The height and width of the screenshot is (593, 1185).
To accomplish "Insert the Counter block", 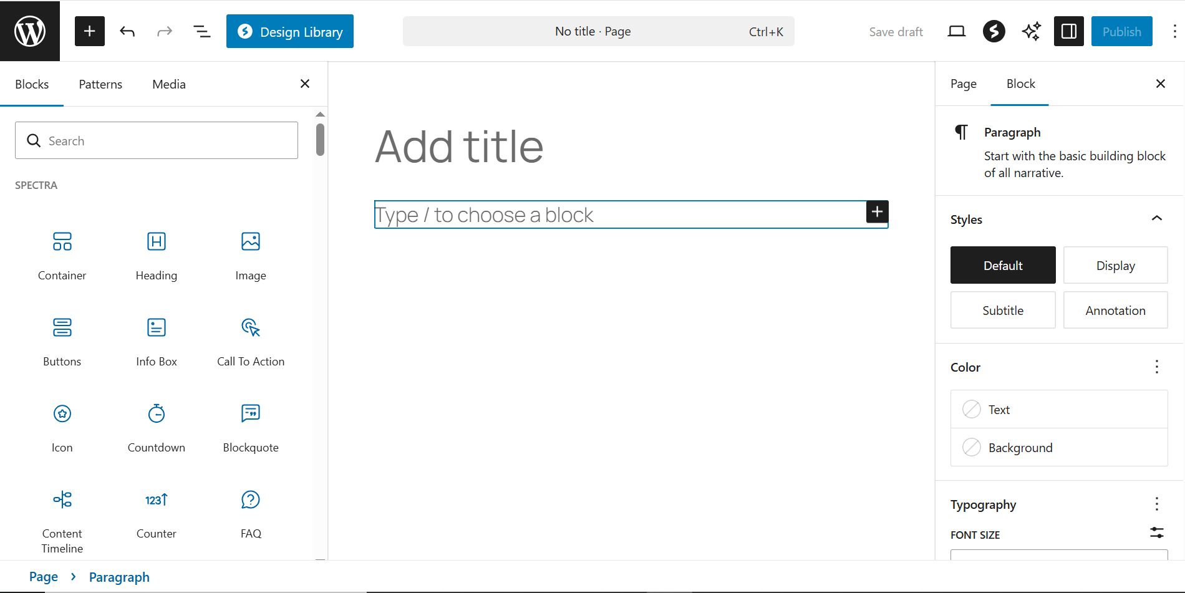I will pos(157,514).
